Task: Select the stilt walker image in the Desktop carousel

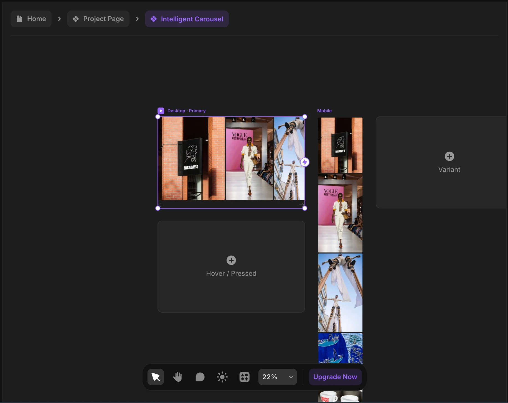Action: click(289, 159)
